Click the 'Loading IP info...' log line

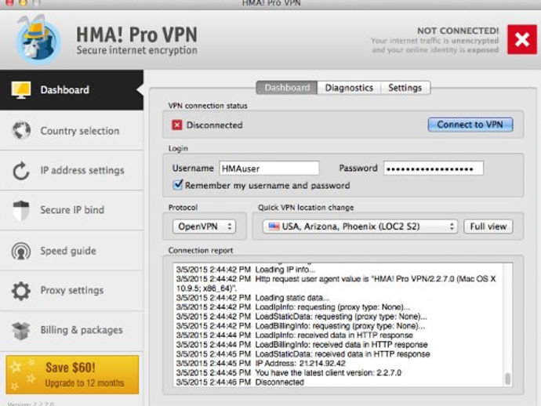(x=245, y=270)
